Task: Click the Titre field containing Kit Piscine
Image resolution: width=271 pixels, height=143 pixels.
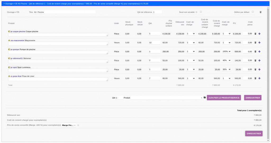Action: coord(64,12)
